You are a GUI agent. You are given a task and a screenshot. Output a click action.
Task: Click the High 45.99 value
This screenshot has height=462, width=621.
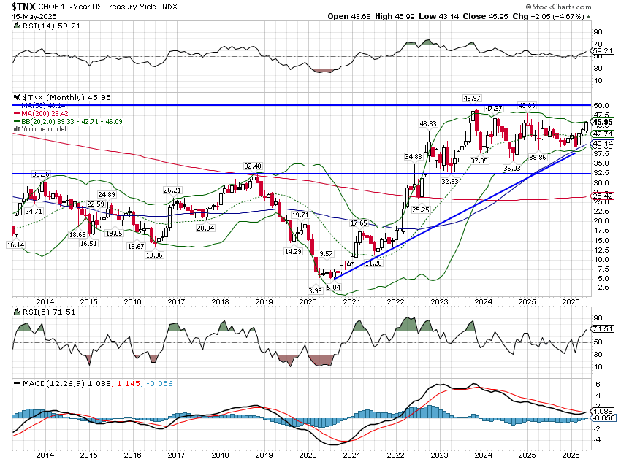[x=395, y=16]
